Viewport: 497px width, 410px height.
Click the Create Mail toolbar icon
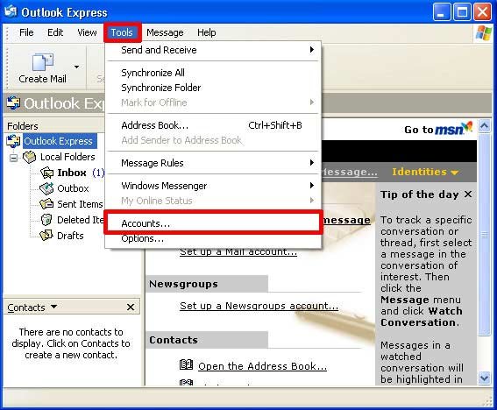click(42, 62)
